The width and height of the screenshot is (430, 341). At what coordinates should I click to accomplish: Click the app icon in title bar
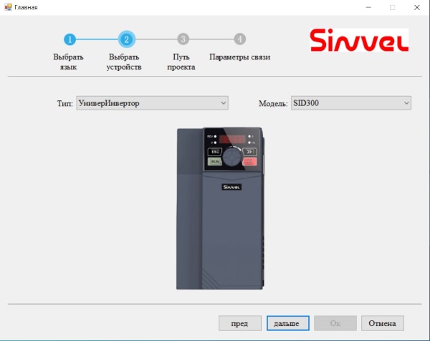8,7
